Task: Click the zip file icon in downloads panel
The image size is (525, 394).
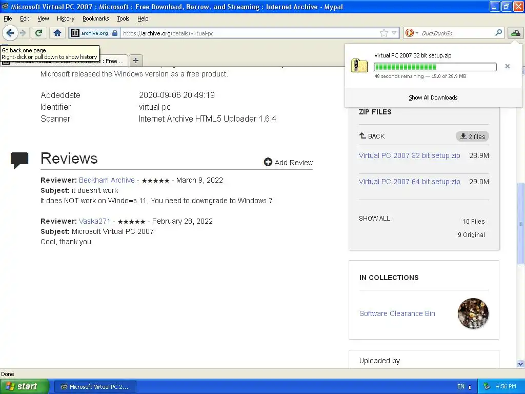Action: click(359, 65)
